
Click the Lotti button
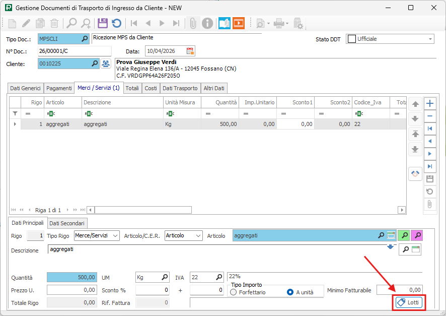tap(409, 302)
